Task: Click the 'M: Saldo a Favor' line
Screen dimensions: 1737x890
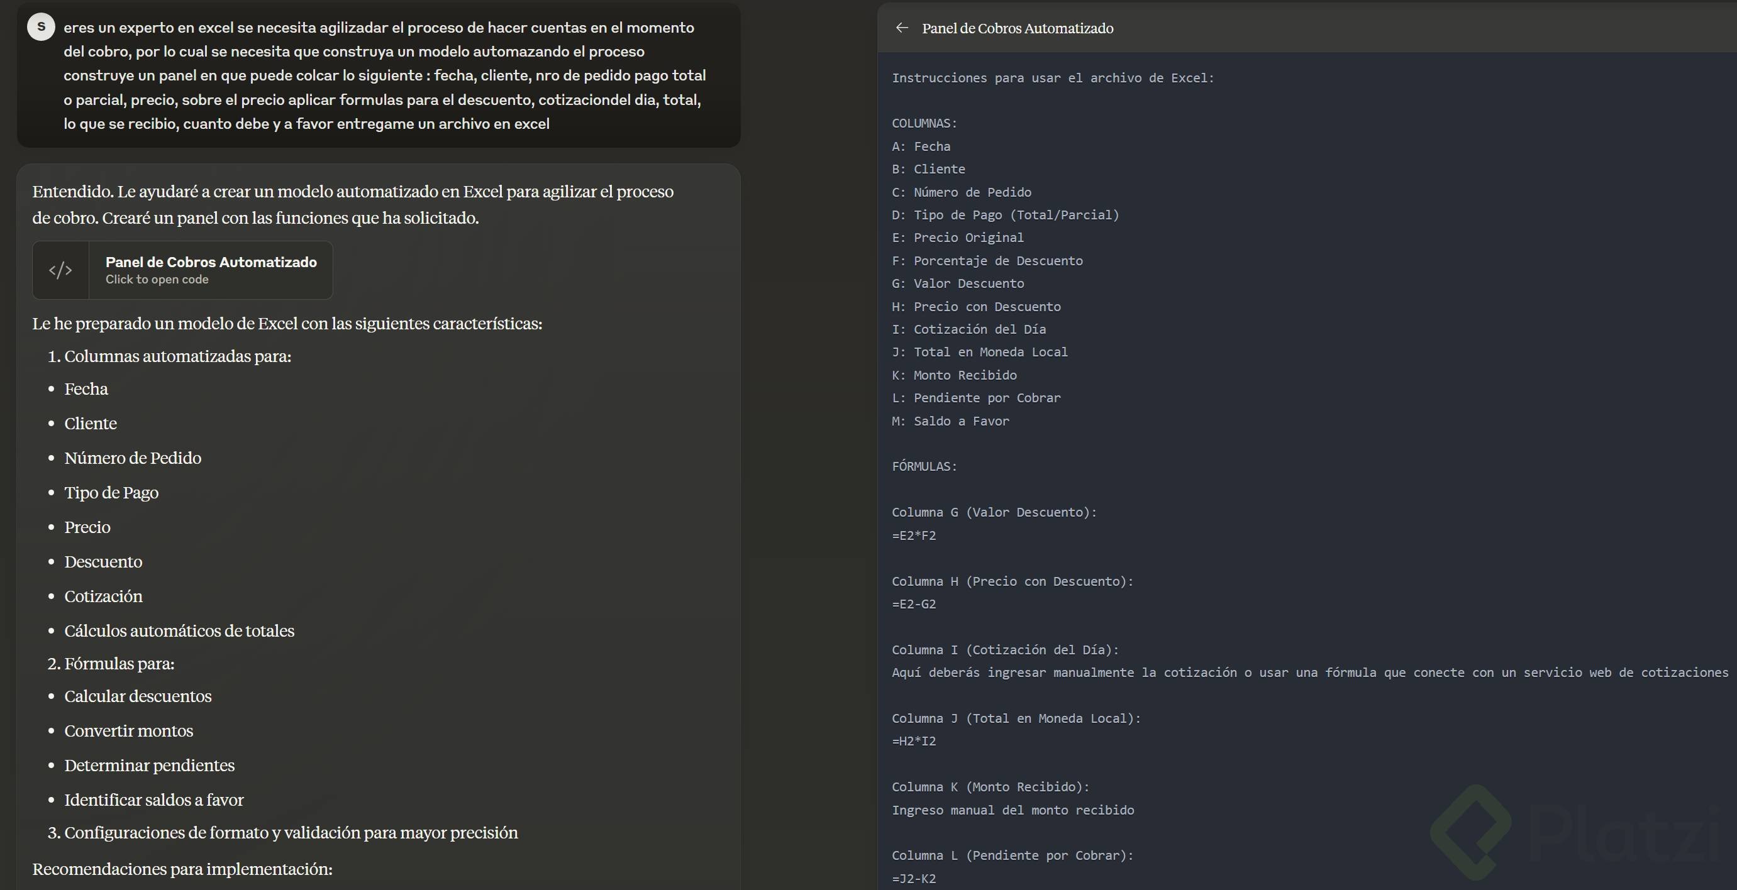Action: pyautogui.click(x=950, y=421)
